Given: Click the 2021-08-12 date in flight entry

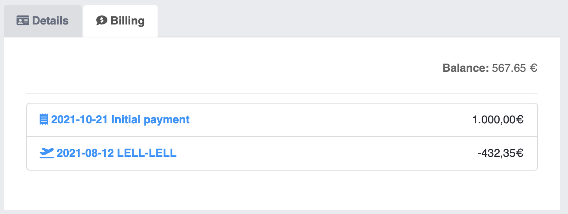Looking at the screenshot, I should (x=85, y=153).
